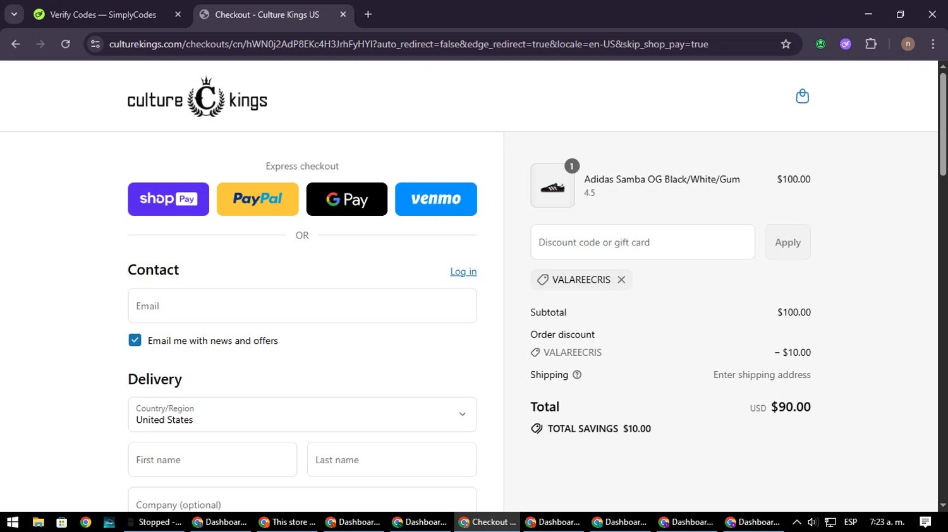Viewport: 948px width, 532px height.
Task: Click the address bar URL
Action: pos(408,44)
